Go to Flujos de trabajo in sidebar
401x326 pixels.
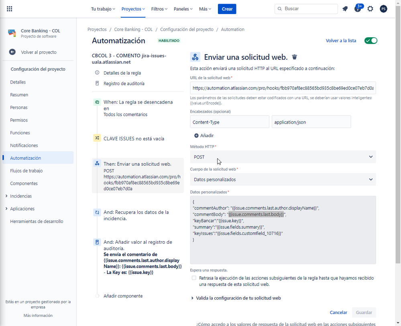click(26, 171)
